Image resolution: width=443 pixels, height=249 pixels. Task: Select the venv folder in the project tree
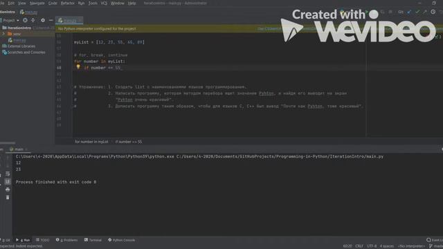point(14,34)
